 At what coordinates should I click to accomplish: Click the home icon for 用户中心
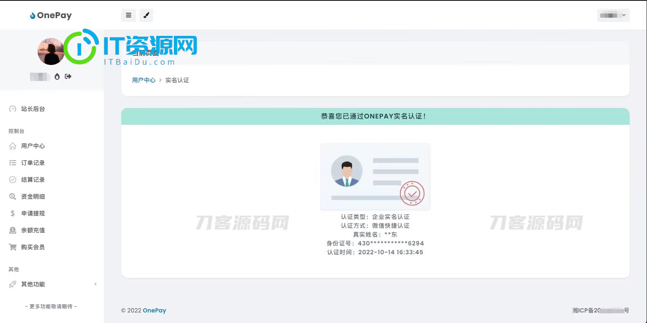[x=13, y=146]
